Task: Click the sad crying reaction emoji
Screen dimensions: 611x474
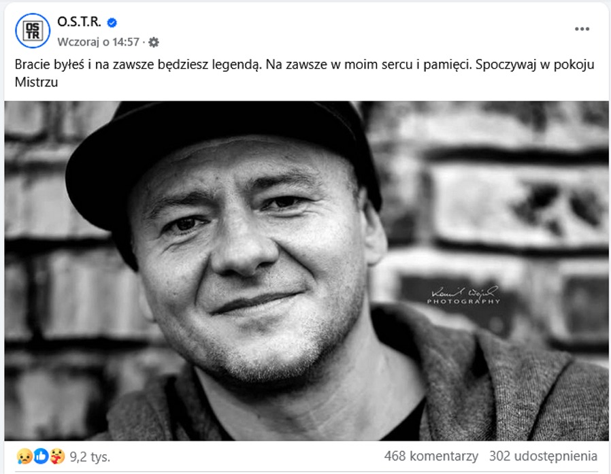Action: click(24, 456)
